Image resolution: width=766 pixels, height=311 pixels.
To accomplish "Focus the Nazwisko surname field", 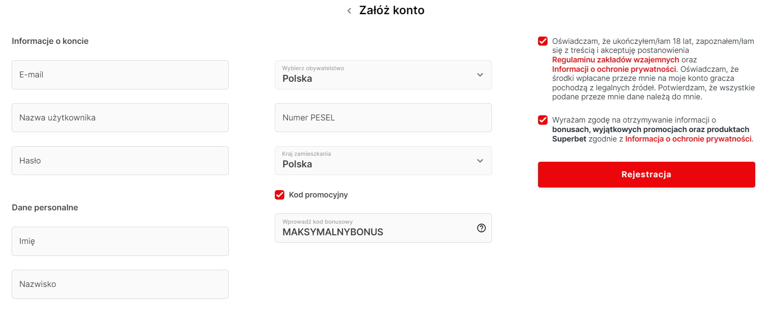I will [120, 284].
